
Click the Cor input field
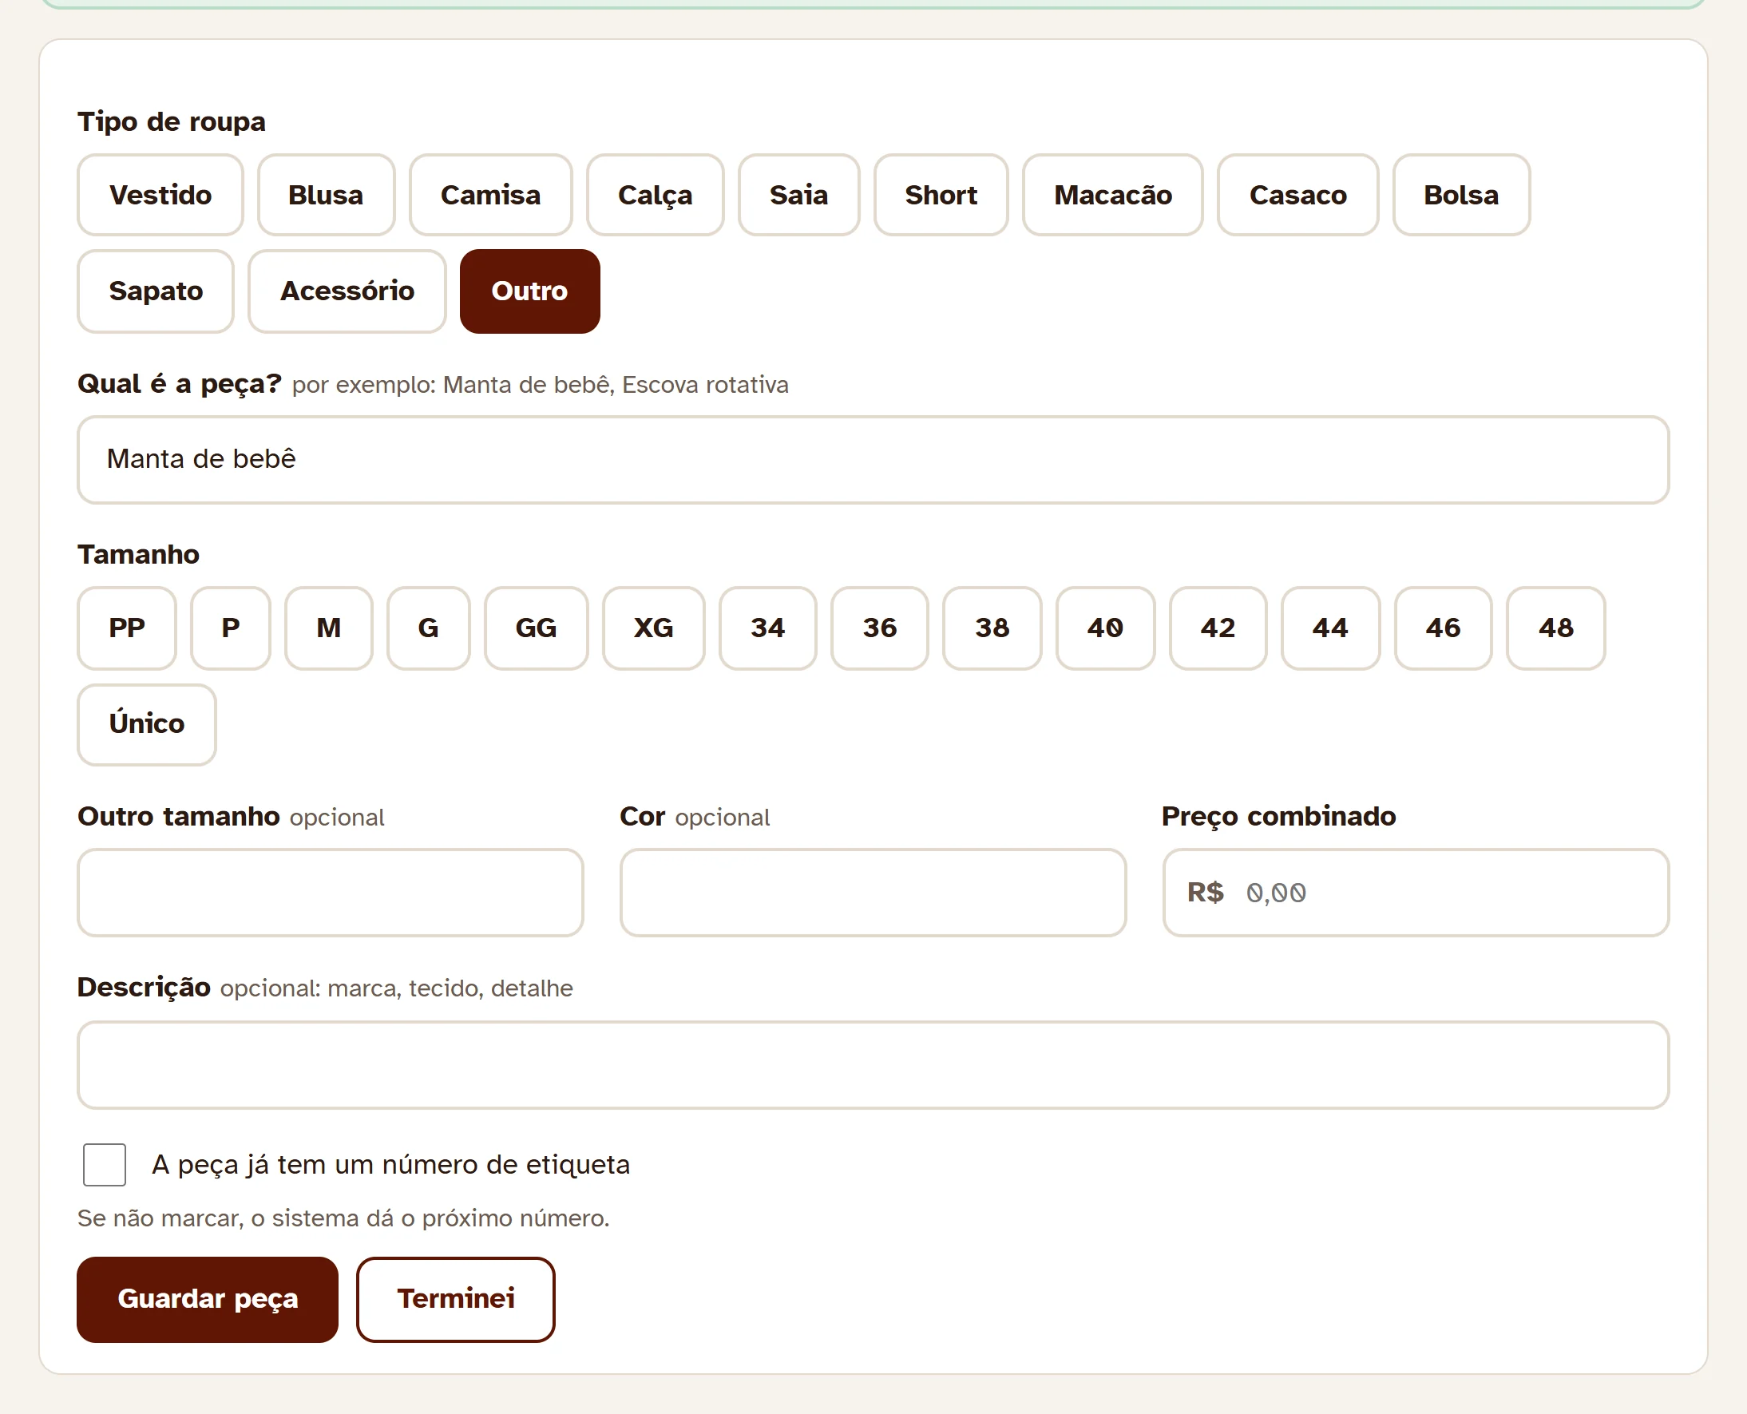[x=873, y=893]
